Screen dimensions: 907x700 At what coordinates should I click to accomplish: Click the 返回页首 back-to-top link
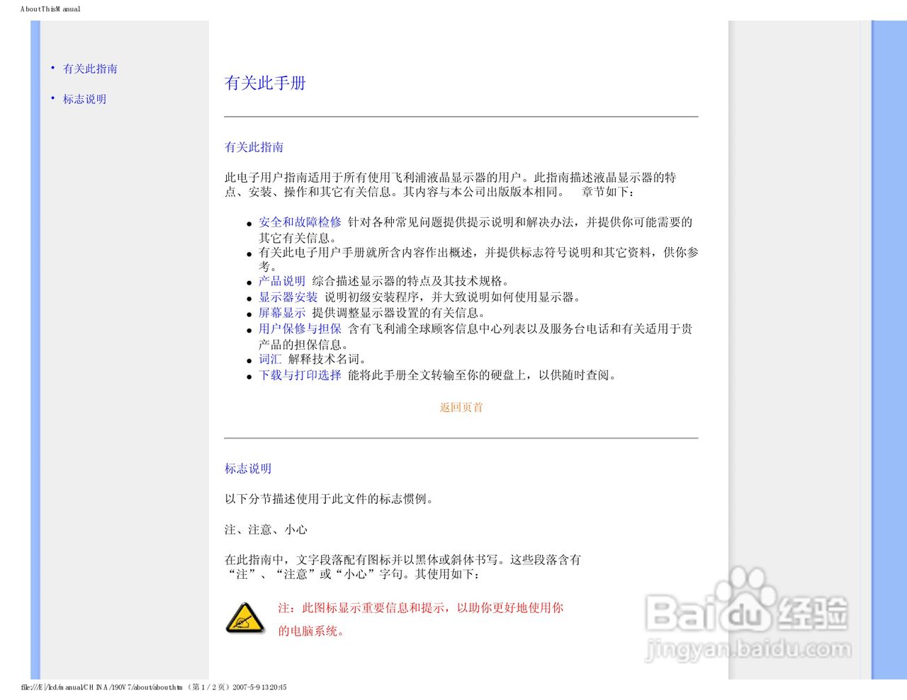coord(461,408)
